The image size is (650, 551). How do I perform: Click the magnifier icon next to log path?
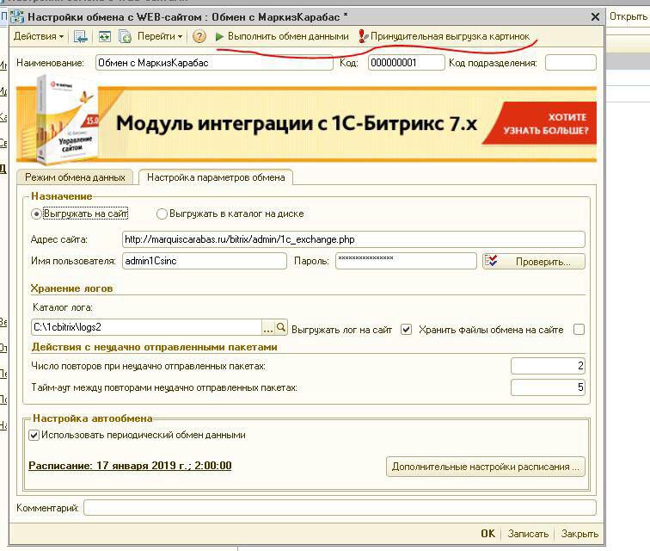(281, 327)
